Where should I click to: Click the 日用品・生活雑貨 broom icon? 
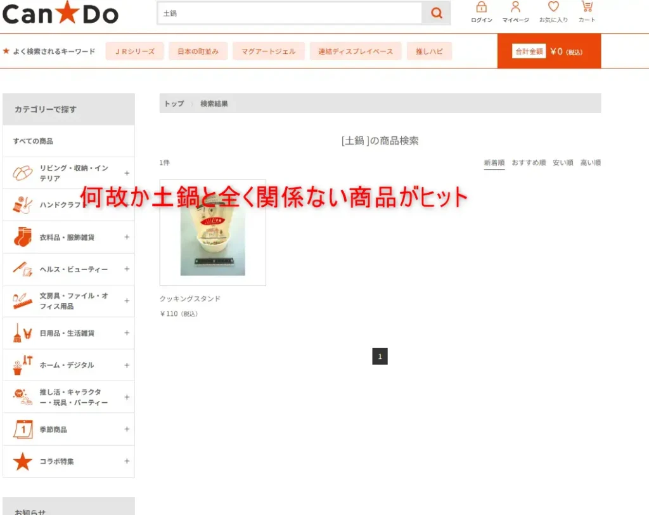[x=23, y=332]
